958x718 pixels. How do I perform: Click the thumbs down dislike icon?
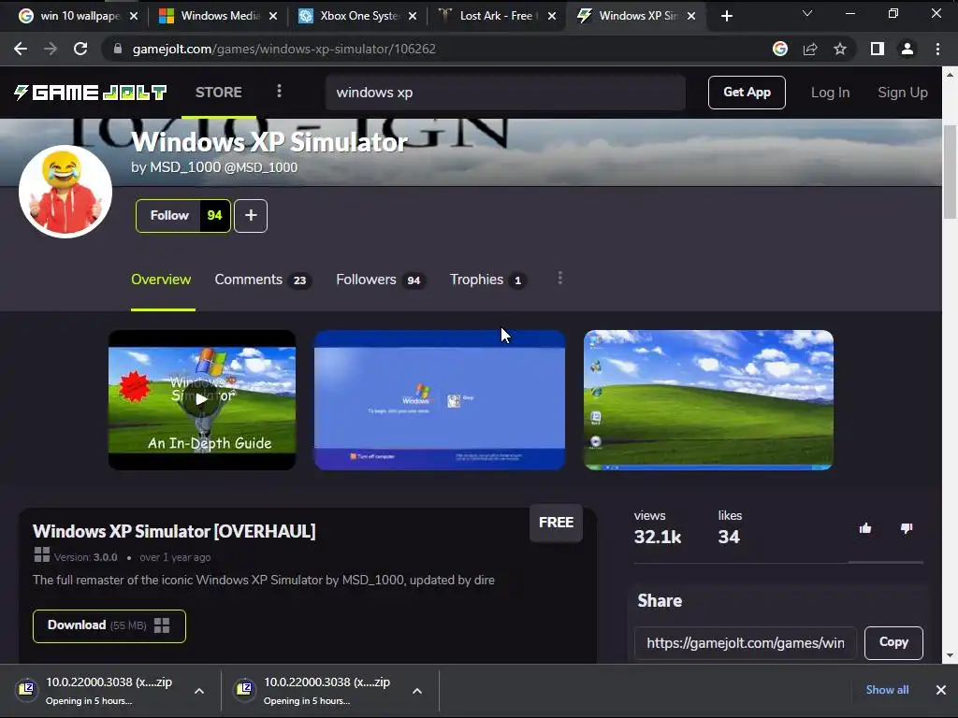907,528
